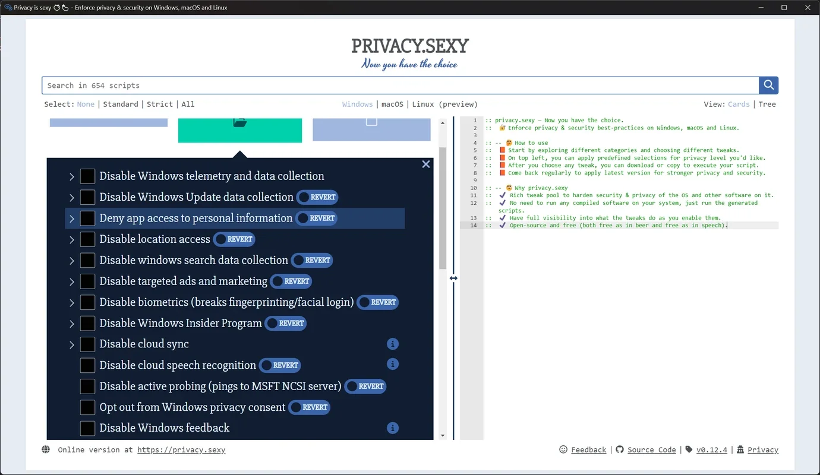Open the v0.12.4 release link
The image size is (820, 475).
click(x=712, y=449)
